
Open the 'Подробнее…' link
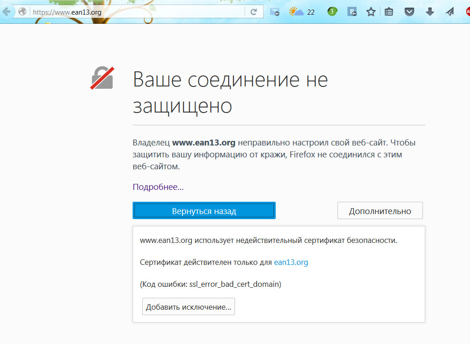(x=158, y=187)
